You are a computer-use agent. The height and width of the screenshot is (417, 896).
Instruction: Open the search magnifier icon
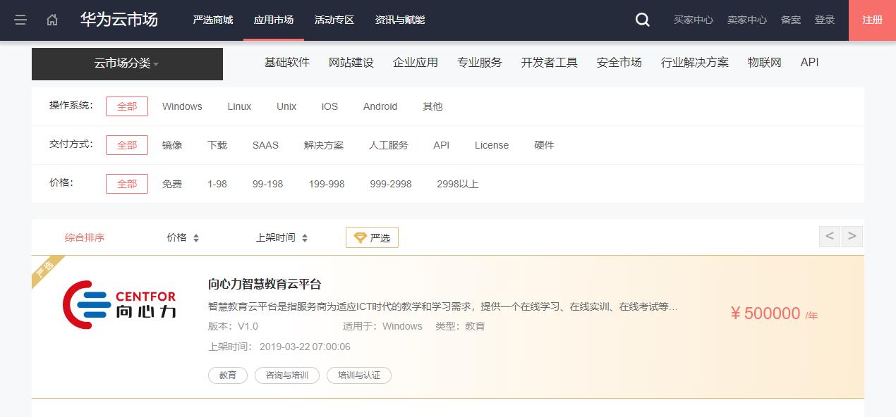click(x=642, y=20)
